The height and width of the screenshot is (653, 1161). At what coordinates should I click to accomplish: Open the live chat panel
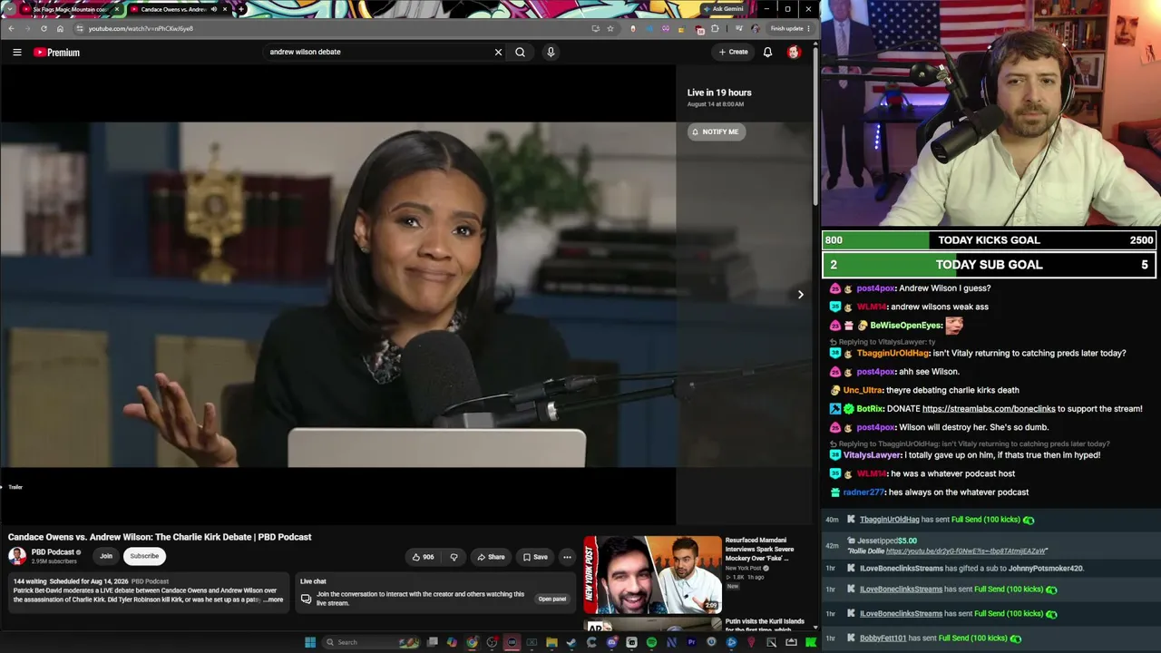point(551,599)
